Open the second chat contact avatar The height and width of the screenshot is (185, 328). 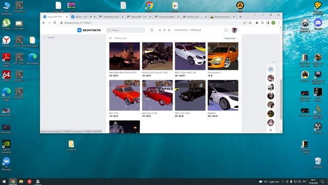(271, 87)
